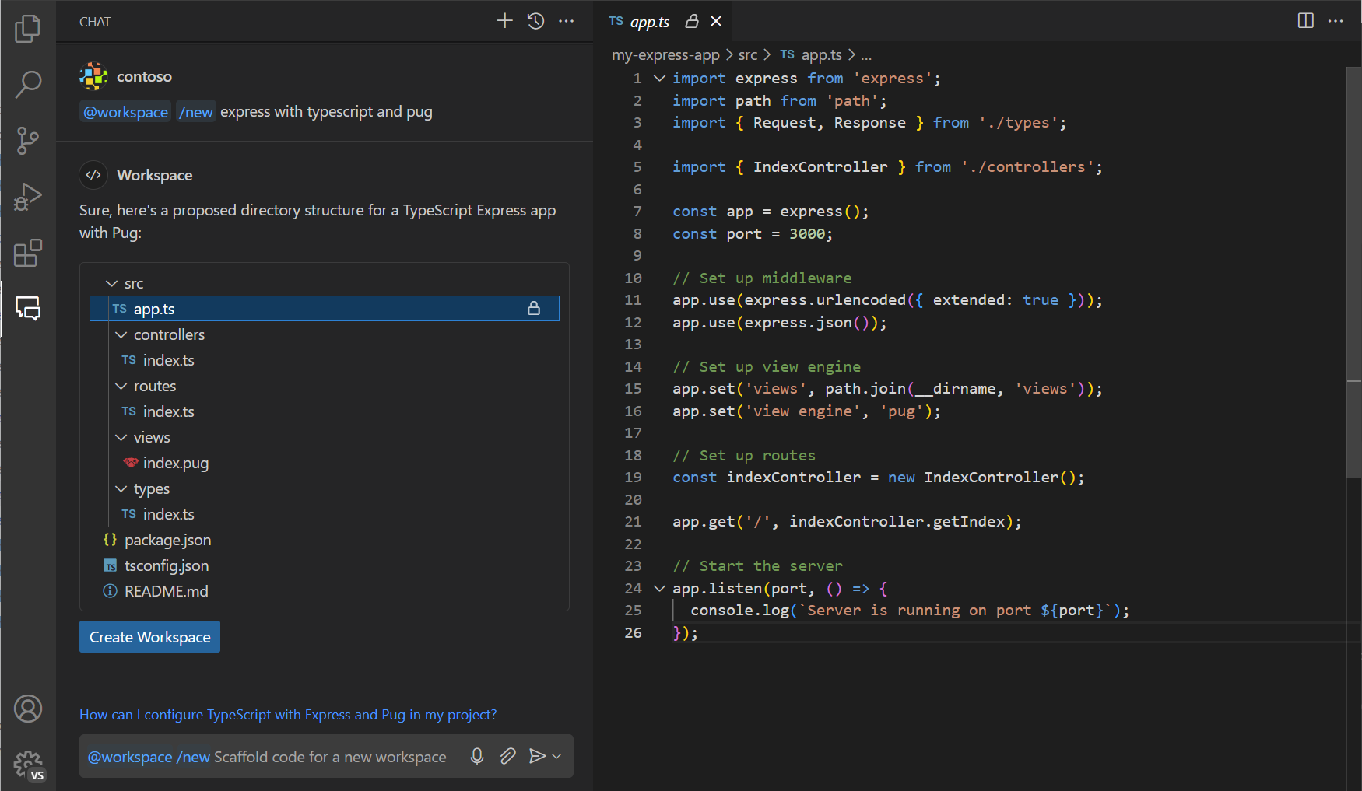Open the Explorer view in activity bar
The width and height of the screenshot is (1362, 791).
click(x=28, y=29)
